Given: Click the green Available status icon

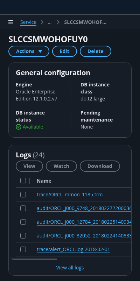Looking at the screenshot, I should pos(19,127).
